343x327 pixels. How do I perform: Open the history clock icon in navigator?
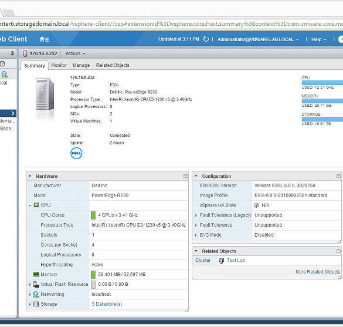[2, 64]
